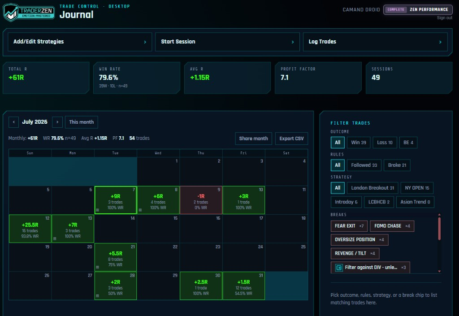Filter rules by Followed 33
Viewport: 459px width, 316px height.
pyautogui.click(x=364, y=165)
